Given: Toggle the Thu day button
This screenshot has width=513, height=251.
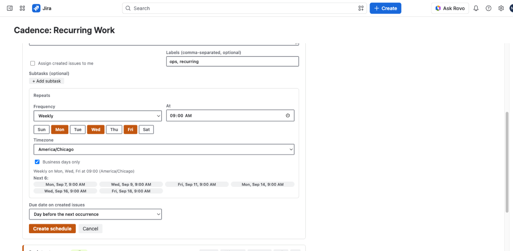Looking at the screenshot, I should [114, 129].
